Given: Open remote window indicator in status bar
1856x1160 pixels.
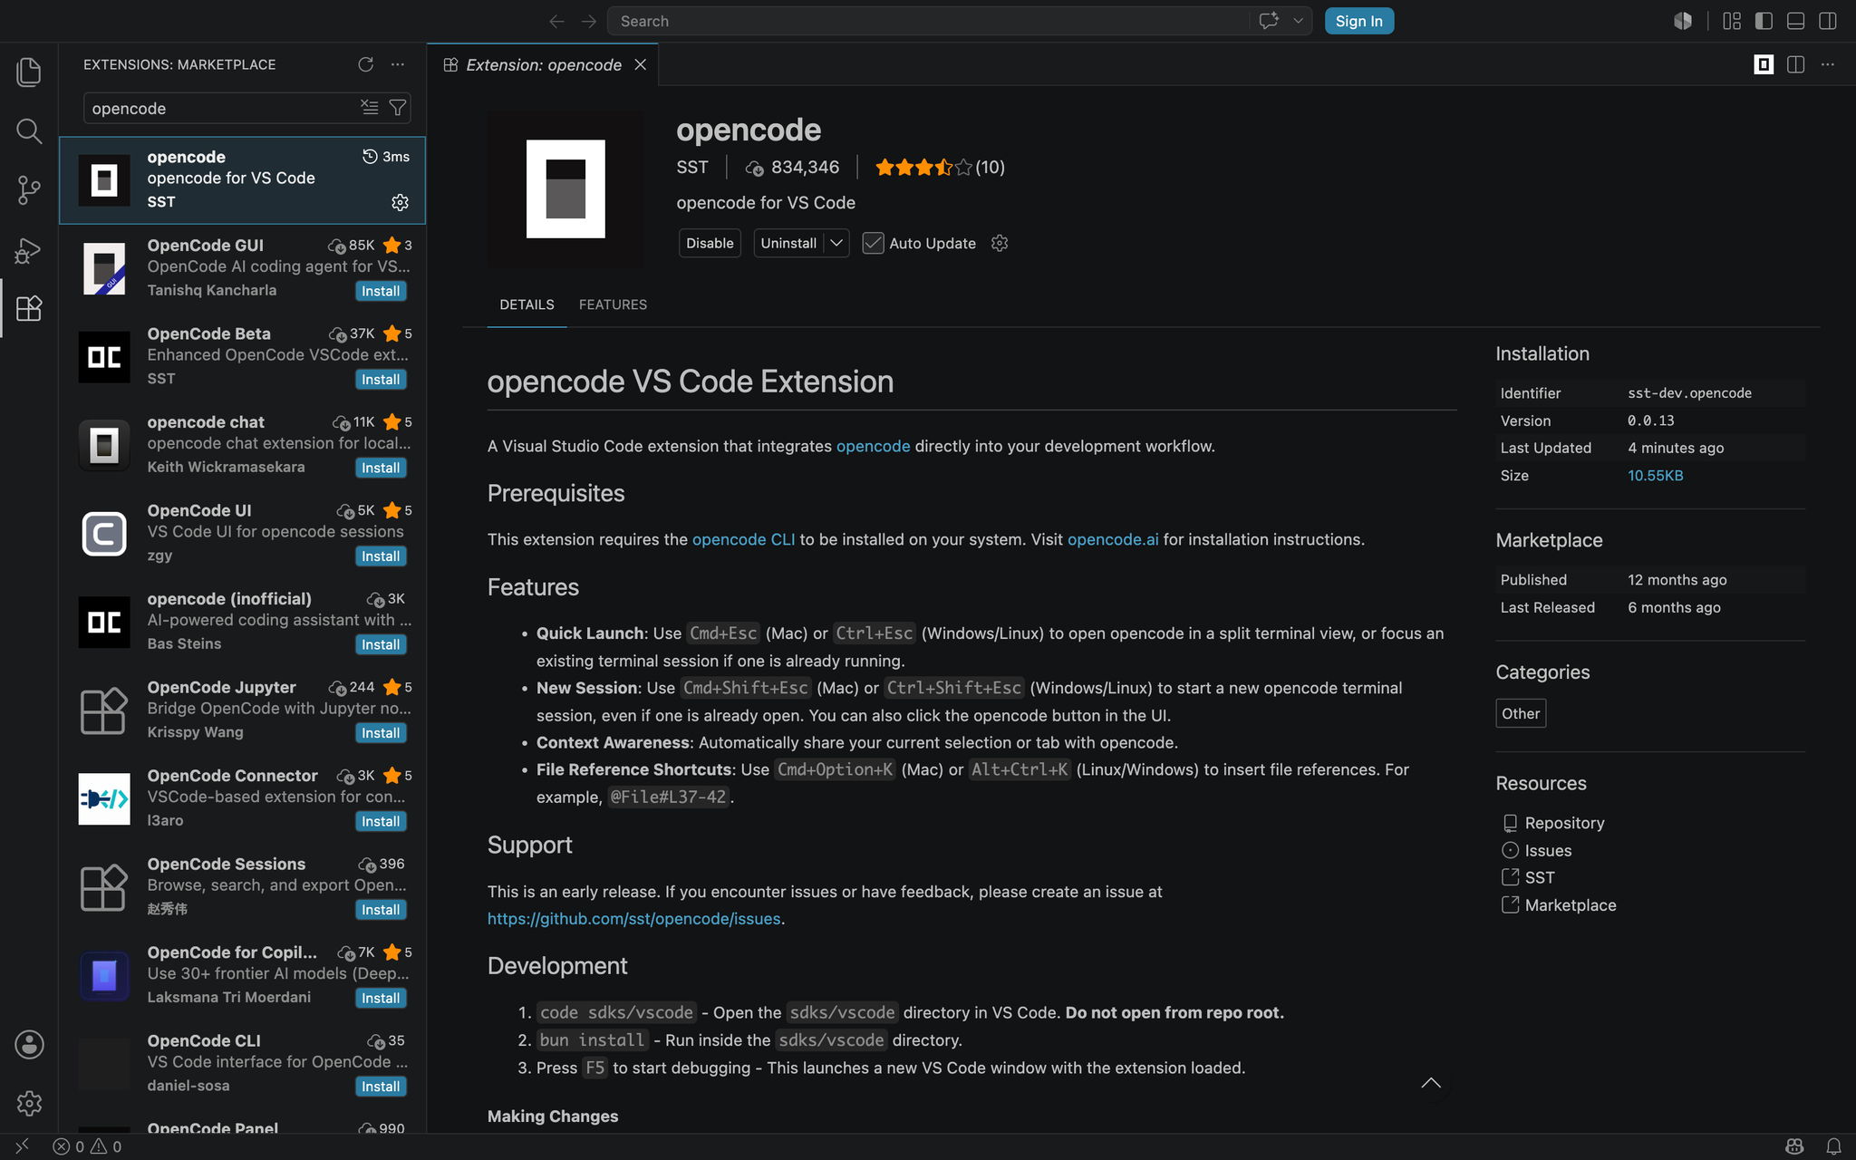Looking at the screenshot, I should (x=22, y=1146).
